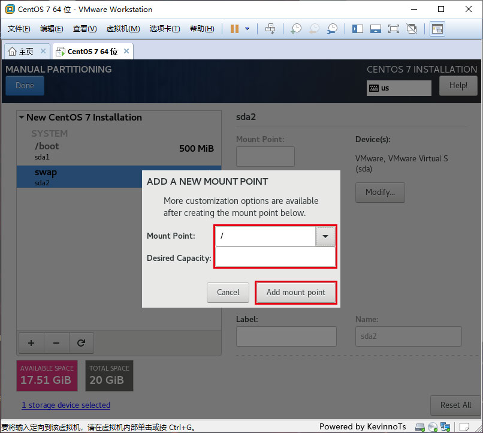Viewport: 483px width, 433px height.
Task: Click the Reset All button
Action: [x=455, y=405]
